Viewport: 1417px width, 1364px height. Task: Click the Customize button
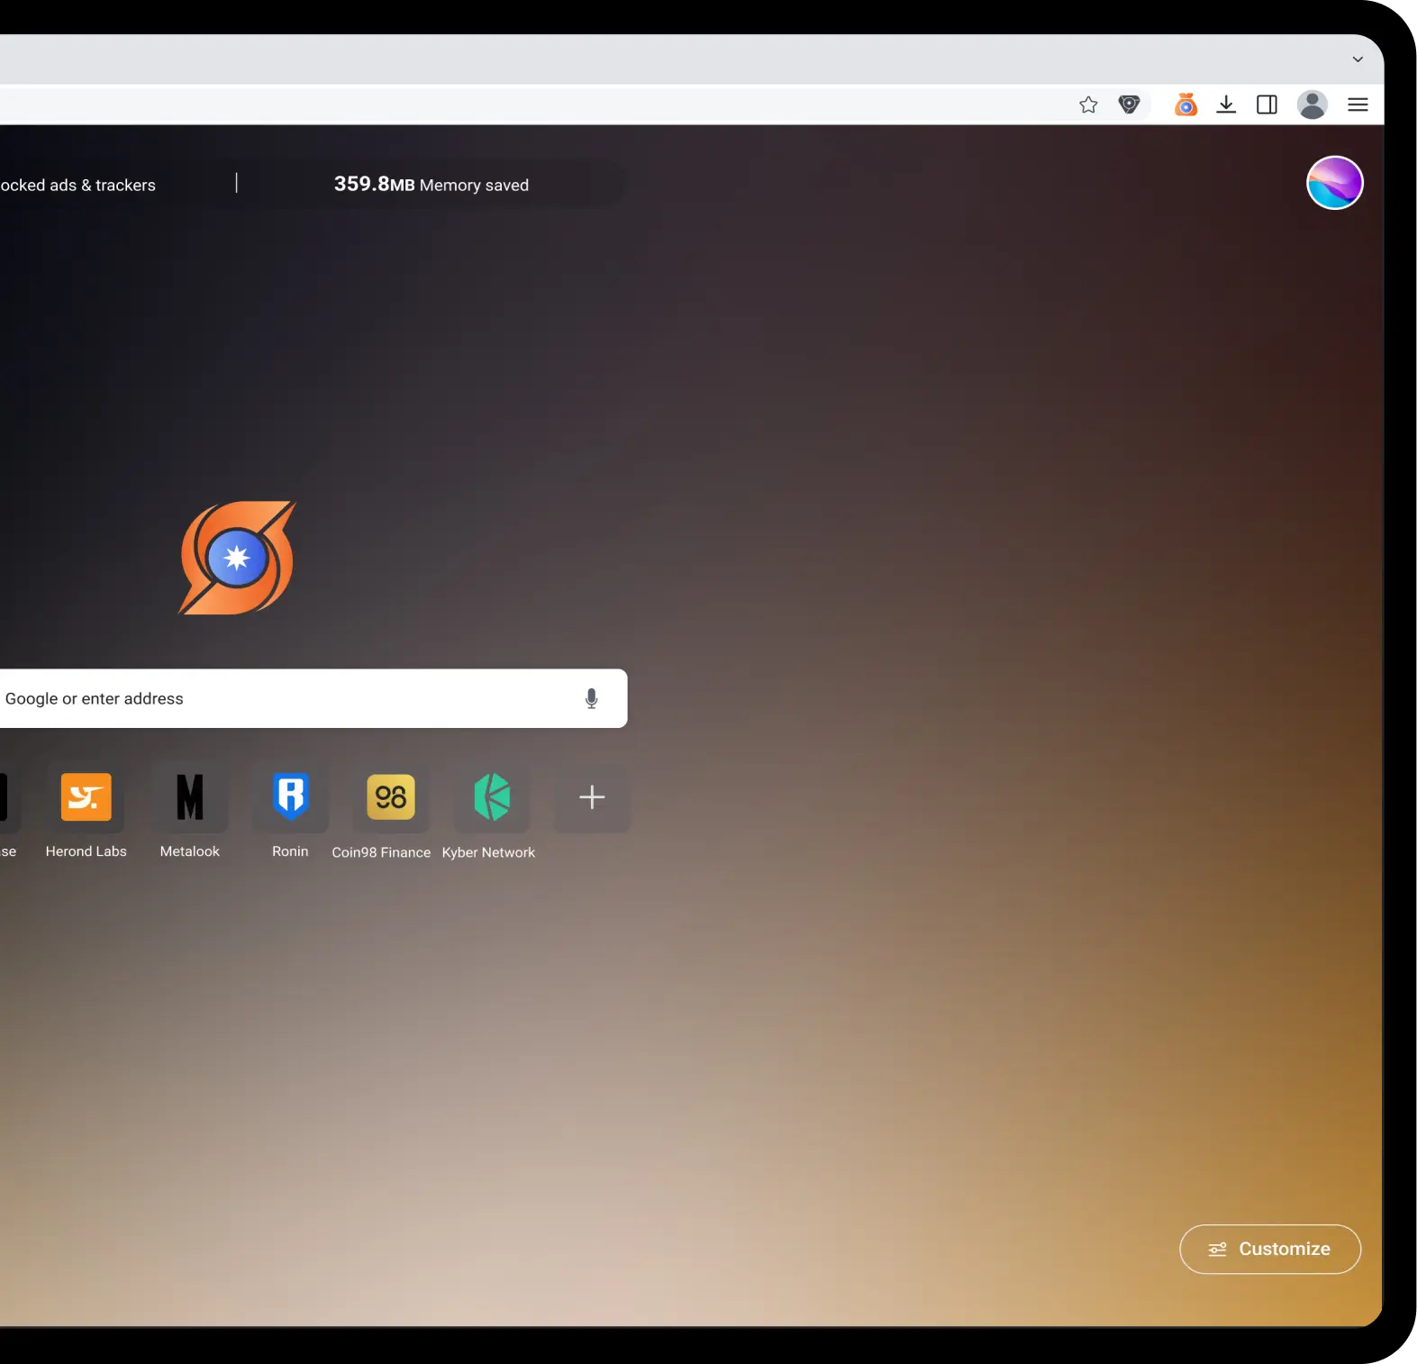(1269, 1249)
